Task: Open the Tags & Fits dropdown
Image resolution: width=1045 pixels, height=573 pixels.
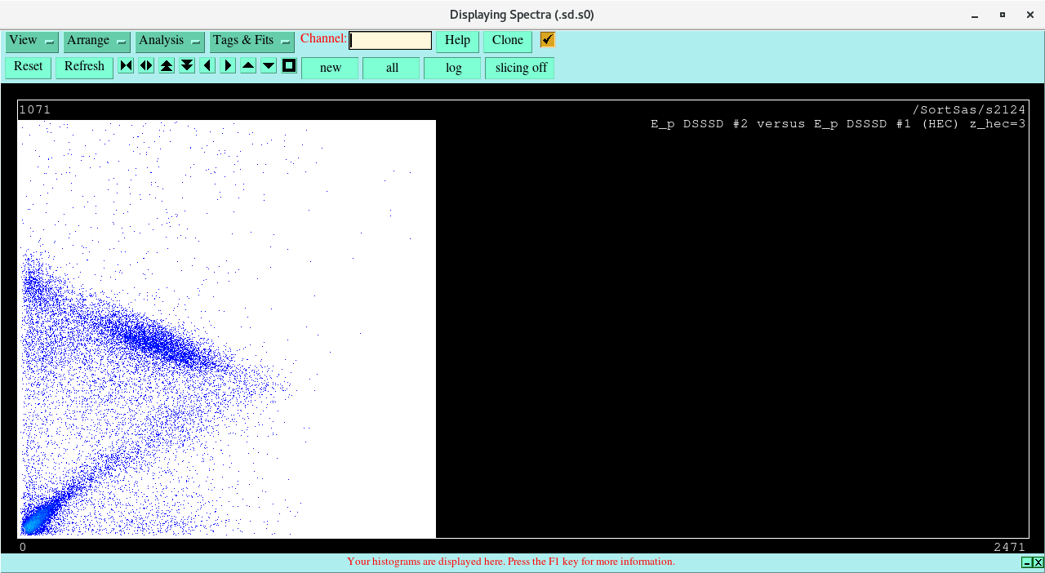Action: coord(251,41)
